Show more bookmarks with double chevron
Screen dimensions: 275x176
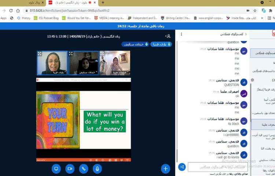(x=262, y=18)
